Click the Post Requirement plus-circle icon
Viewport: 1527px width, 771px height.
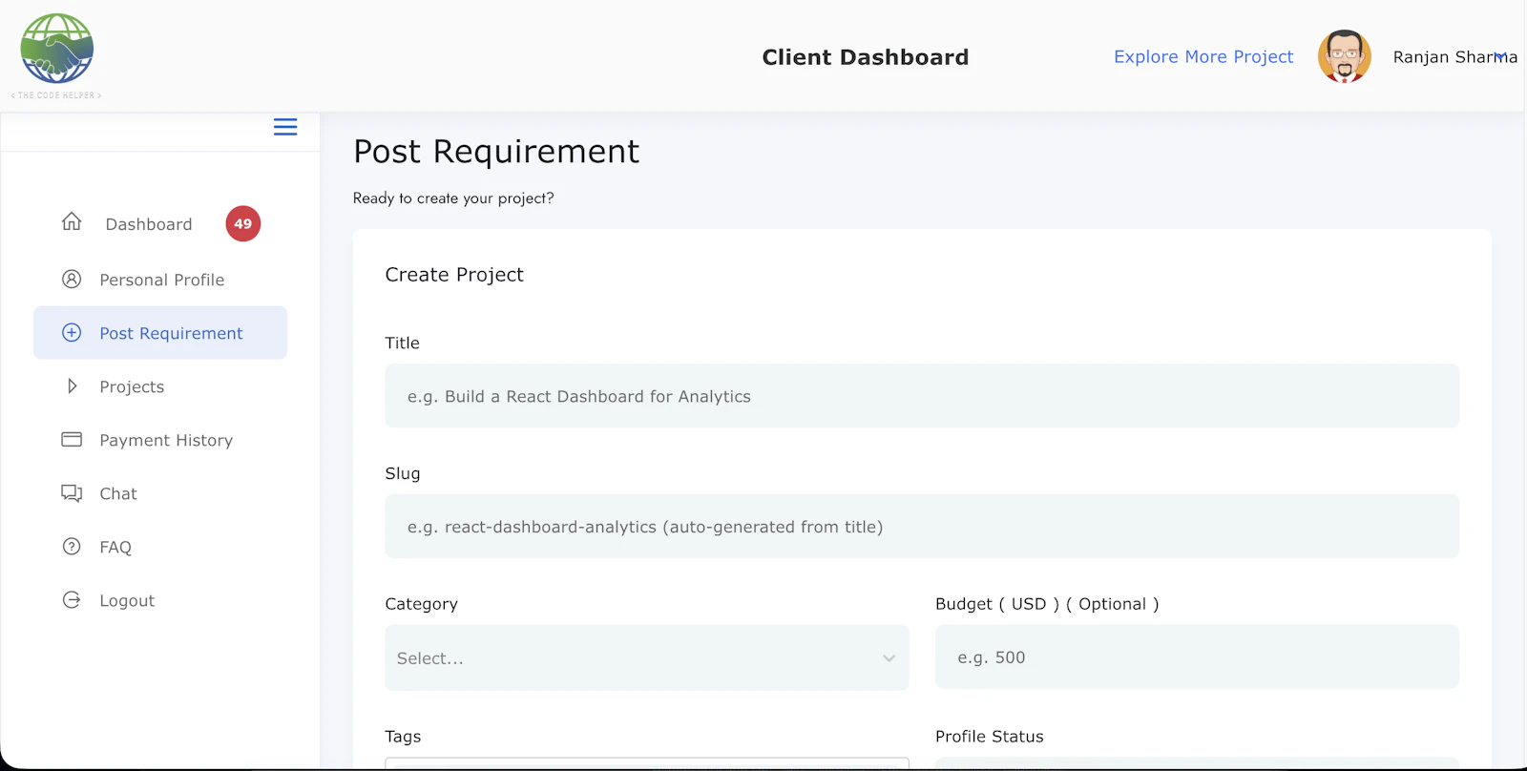(72, 332)
